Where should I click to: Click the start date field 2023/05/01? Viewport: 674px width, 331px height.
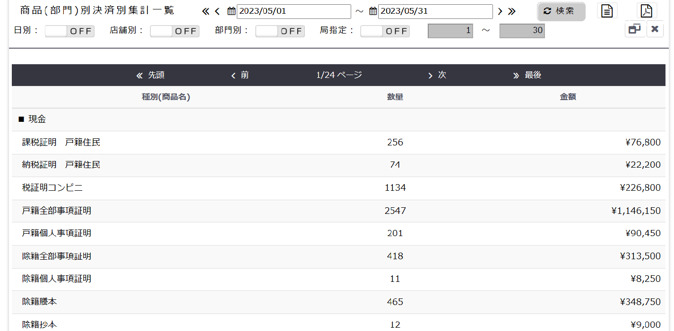point(294,11)
